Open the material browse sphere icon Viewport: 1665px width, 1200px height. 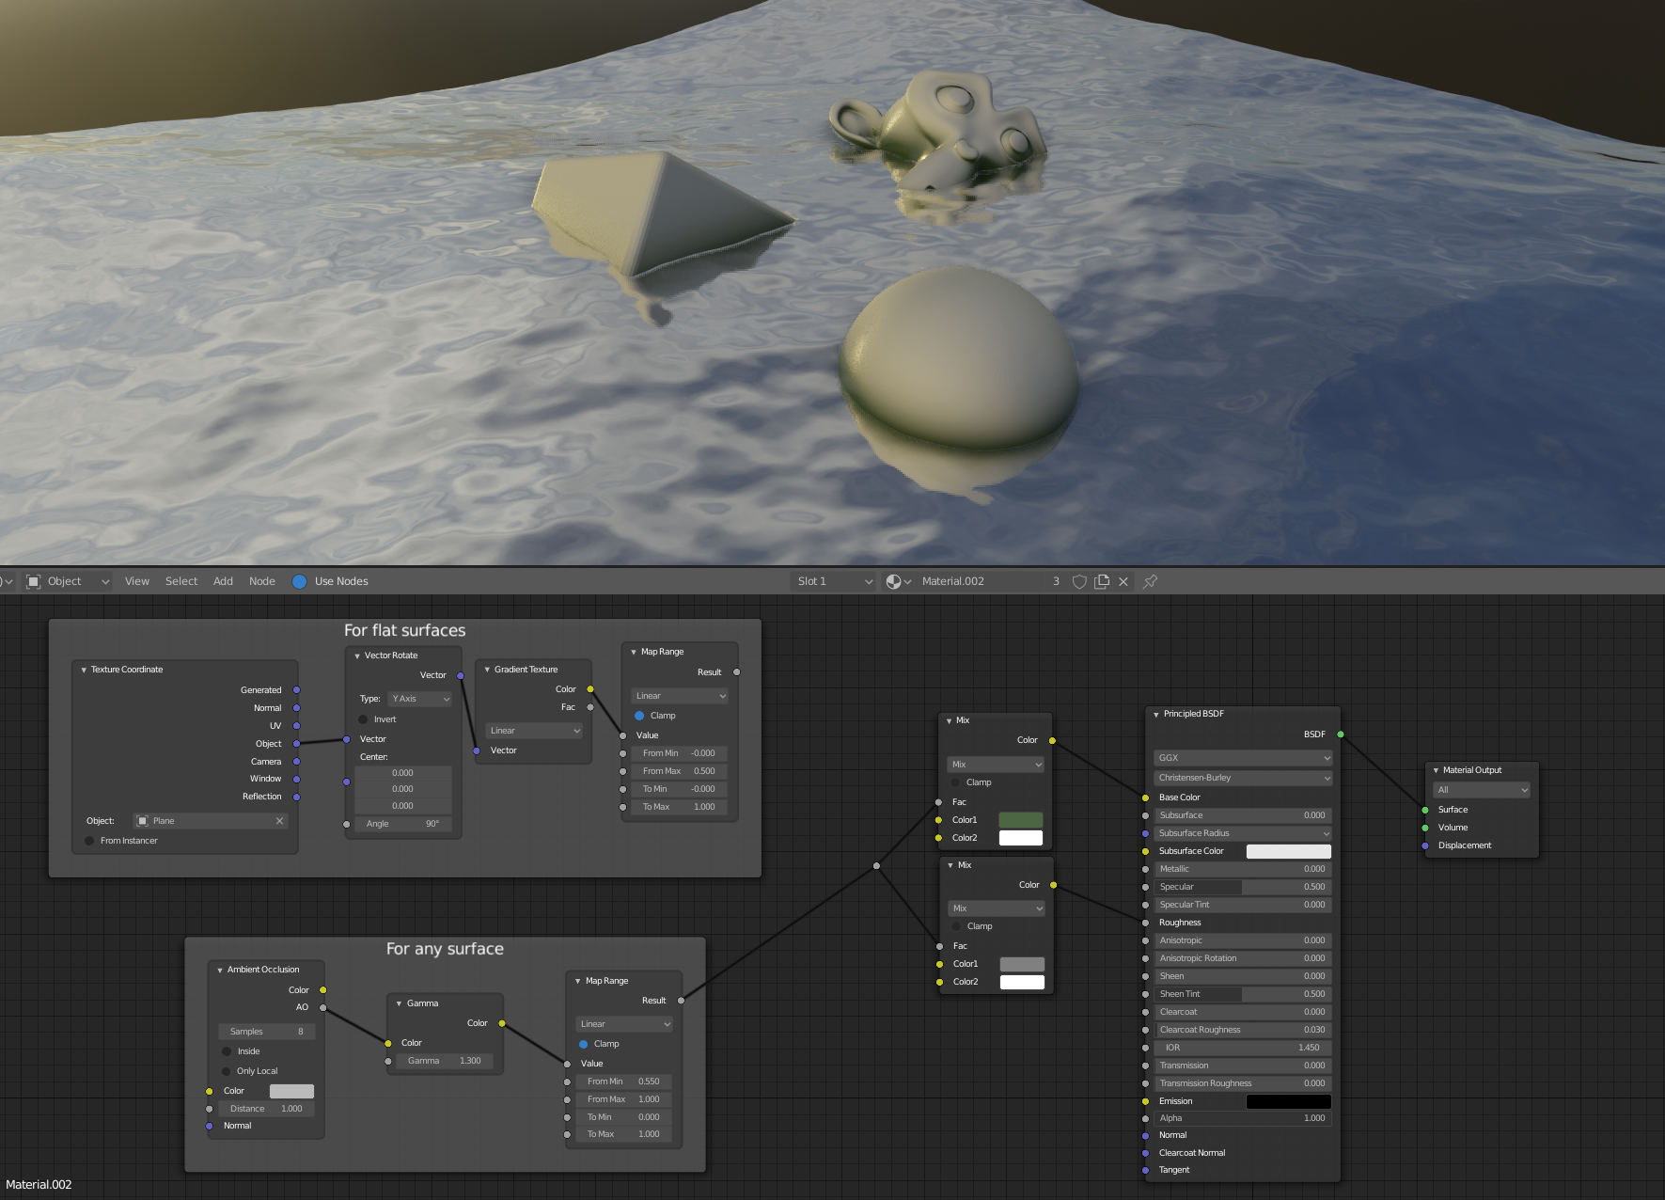[898, 581]
